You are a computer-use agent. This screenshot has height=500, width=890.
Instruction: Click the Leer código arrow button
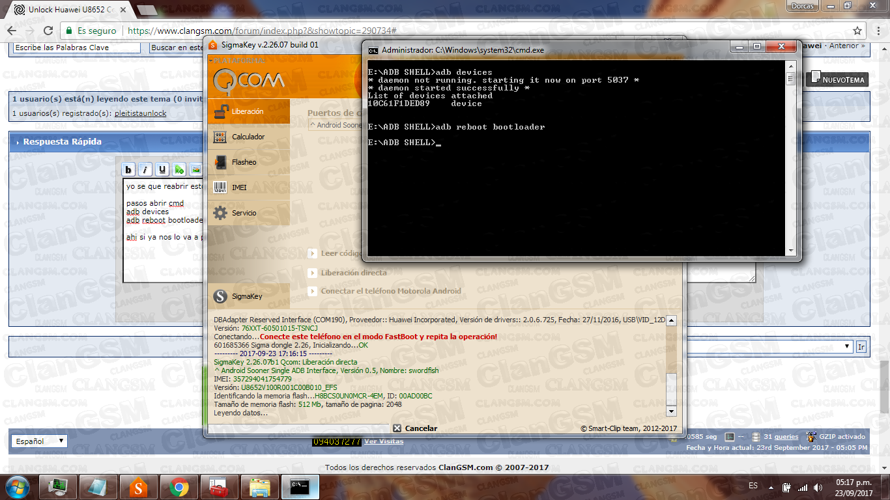312,254
